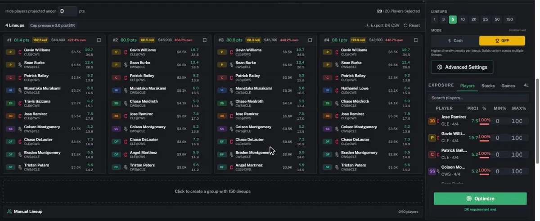Bookmark lineup #4 with 80.1 pts
The width and height of the screenshot is (540, 221).
click(x=415, y=40)
